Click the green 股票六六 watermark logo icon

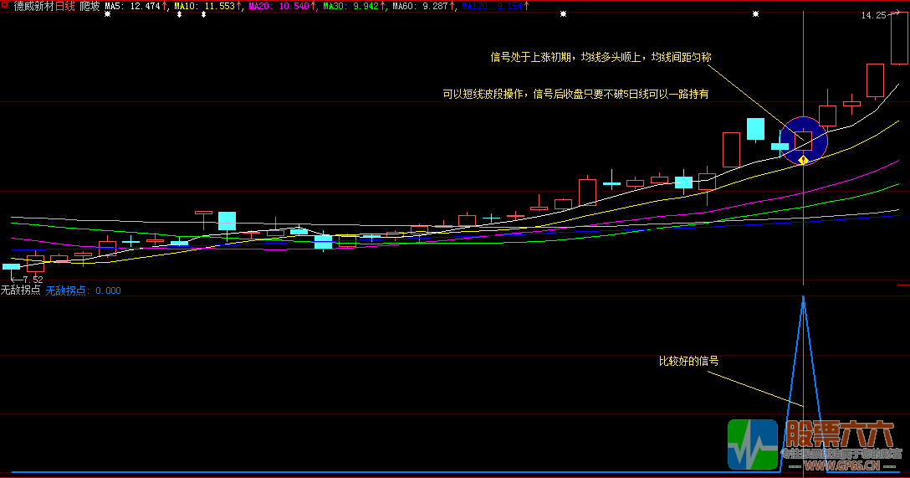click(x=752, y=444)
